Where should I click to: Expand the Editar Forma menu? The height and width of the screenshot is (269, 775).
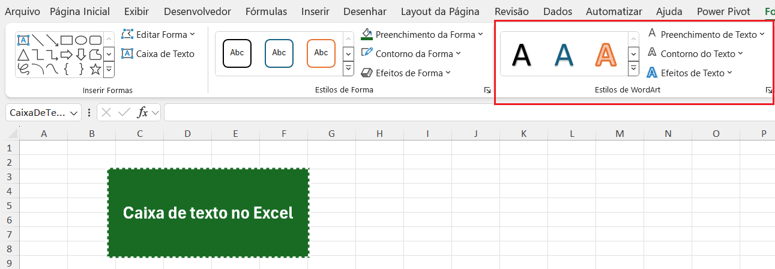pos(193,34)
